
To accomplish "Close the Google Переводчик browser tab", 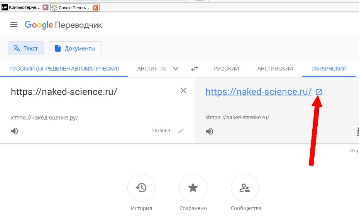I will pos(95,7).
